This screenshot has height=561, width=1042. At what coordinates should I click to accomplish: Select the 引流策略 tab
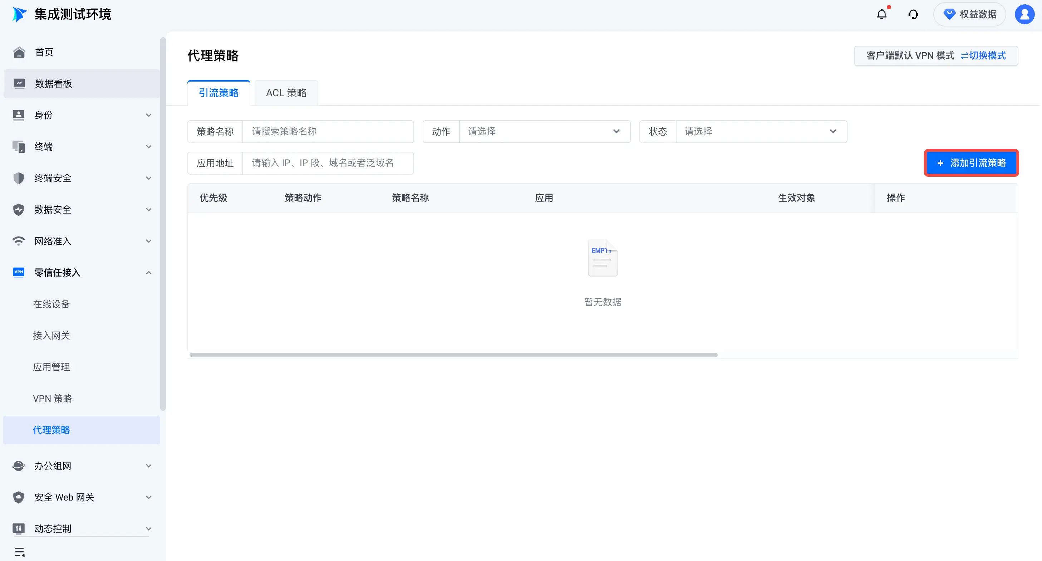pyautogui.click(x=219, y=93)
